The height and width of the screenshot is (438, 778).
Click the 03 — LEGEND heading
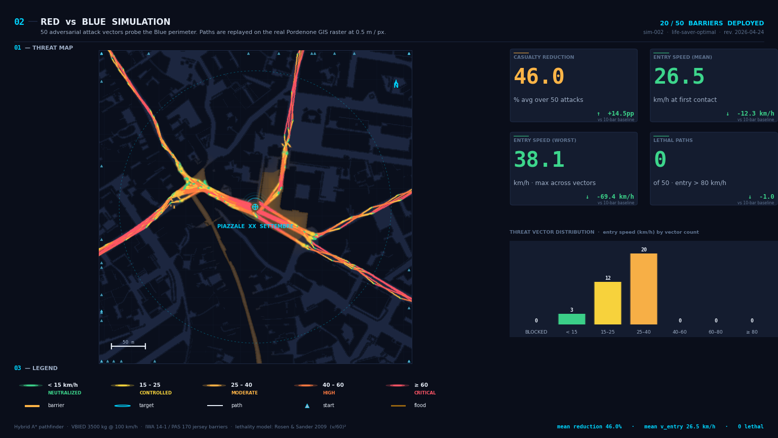point(36,368)
